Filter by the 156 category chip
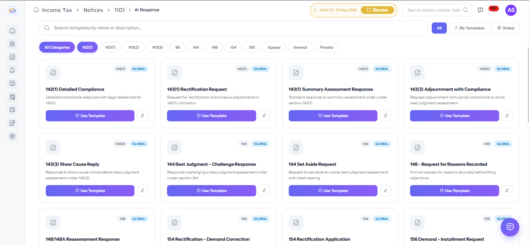Image resolution: width=529 pixels, height=245 pixels. click(x=252, y=47)
